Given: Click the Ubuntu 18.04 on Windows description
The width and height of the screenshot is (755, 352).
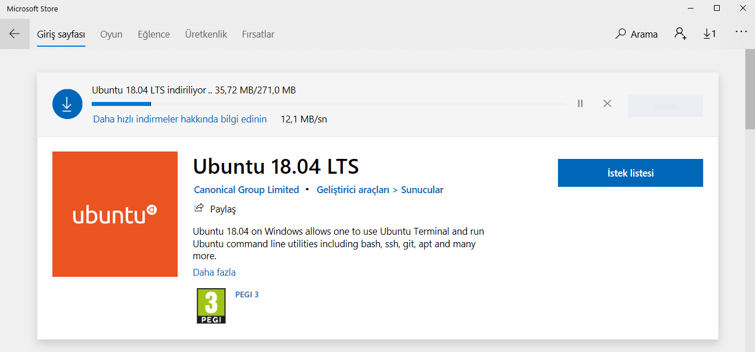Looking at the screenshot, I should (x=339, y=244).
